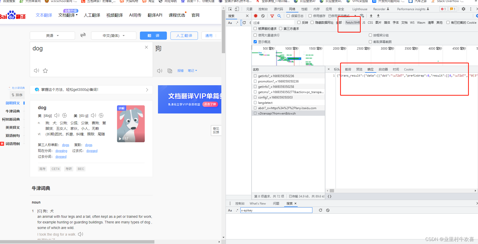Expand the 笔记 dropdown
This screenshot has height=244, width=478.
pos(192,71)
